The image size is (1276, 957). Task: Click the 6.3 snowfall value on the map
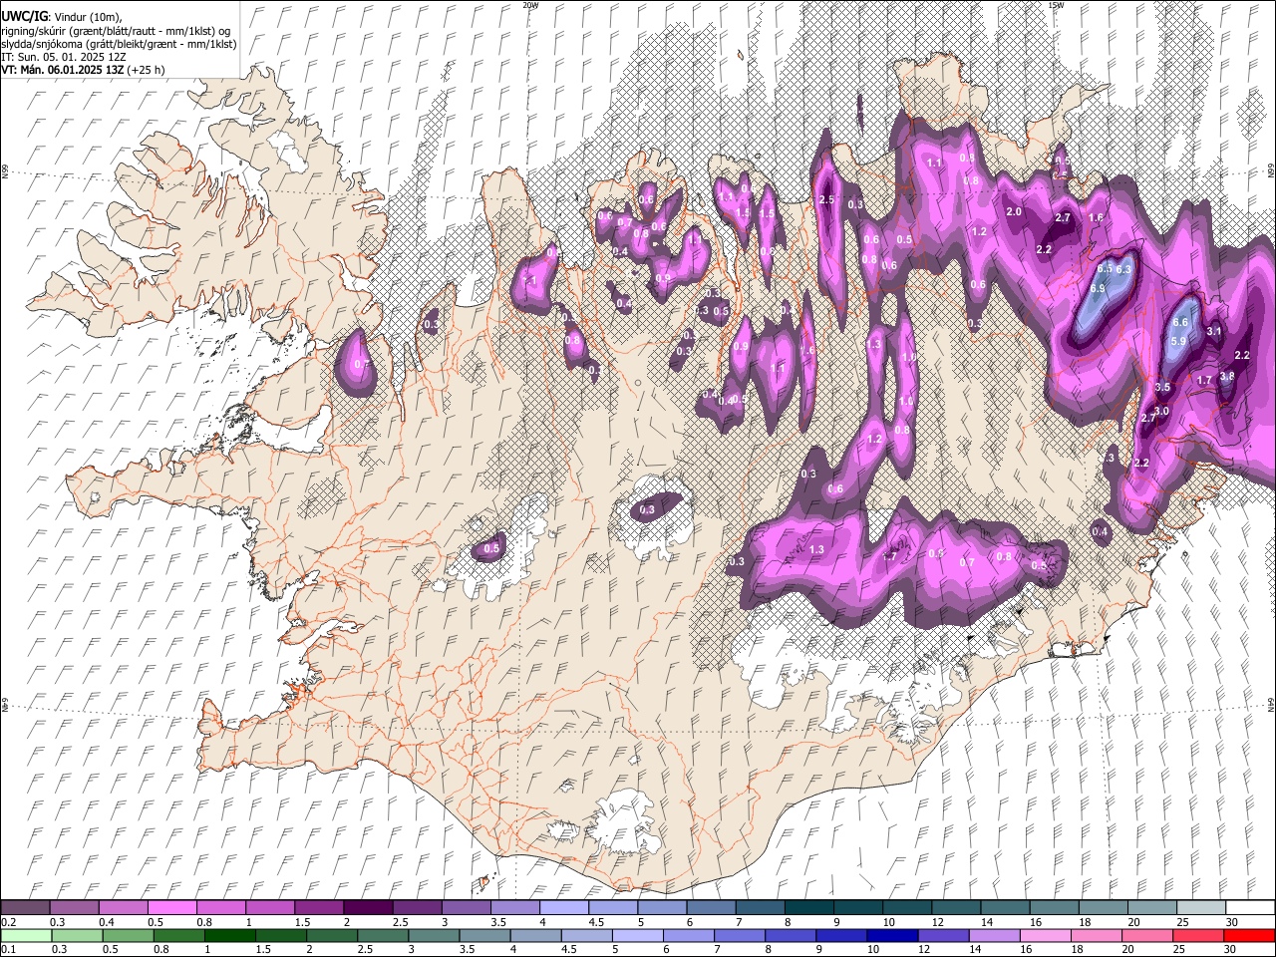(x=1124, y=269)
